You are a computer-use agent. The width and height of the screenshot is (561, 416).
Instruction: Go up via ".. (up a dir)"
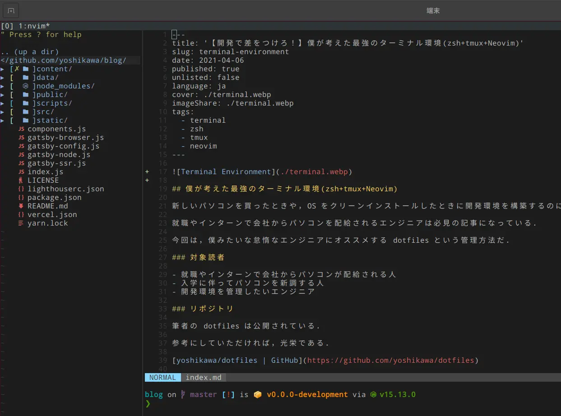(30, 52)
